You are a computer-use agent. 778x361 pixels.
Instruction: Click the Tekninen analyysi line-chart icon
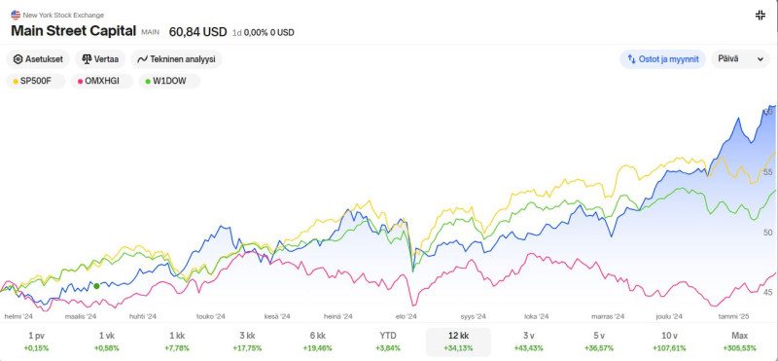[142, 59]
